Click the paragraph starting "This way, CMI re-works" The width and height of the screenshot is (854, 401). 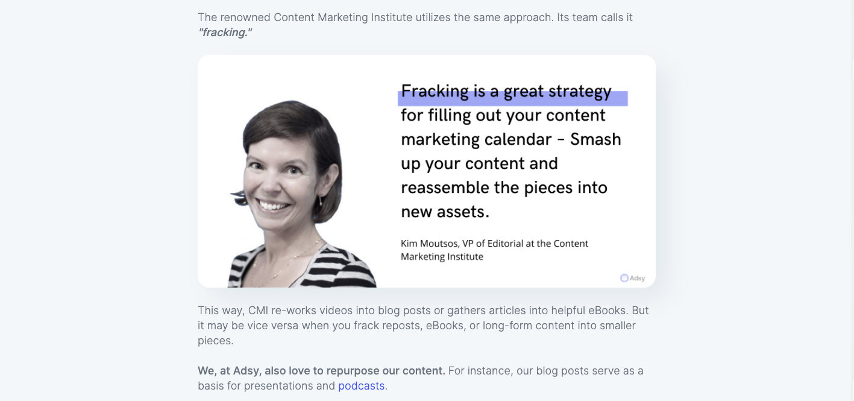423,326
